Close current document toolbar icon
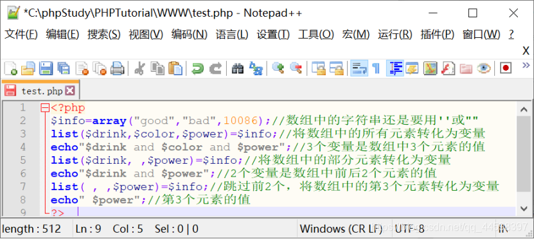The image size is (534, 239). click(82, 69)
